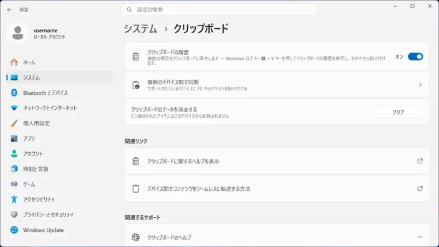Open 個人用設定 page
This screenshot has height=247, width=439.
pos(59,123)
